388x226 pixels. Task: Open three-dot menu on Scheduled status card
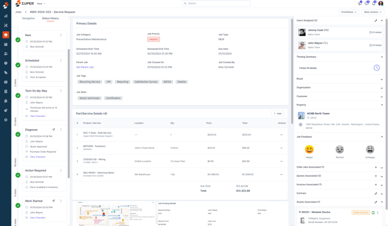coord(61,61)
